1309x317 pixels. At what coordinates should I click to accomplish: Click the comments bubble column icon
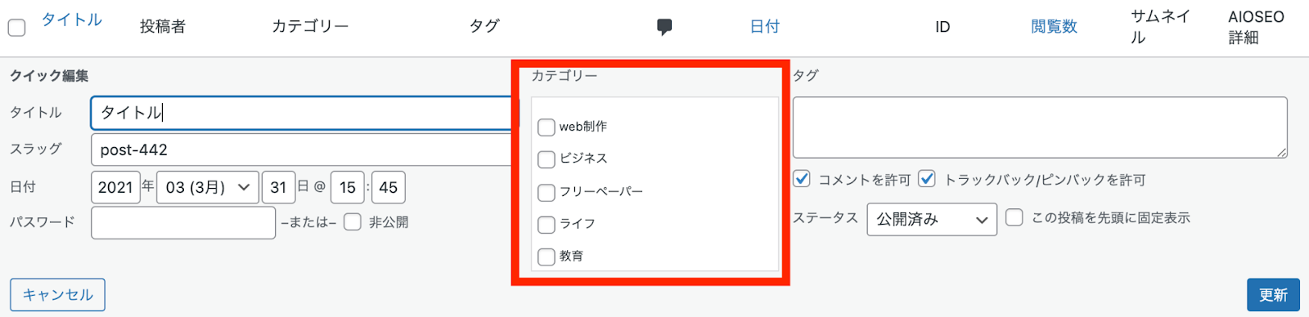664,27
